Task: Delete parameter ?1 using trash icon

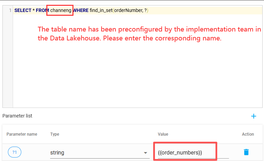Action: pyautogui.click(x=246, y=152)
